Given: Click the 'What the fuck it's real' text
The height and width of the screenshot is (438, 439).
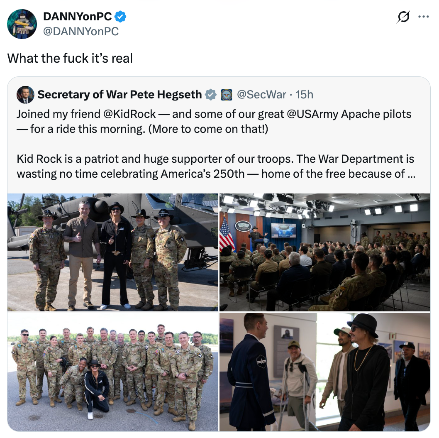Looking at the screenshot, I should (x=70, y=59).
